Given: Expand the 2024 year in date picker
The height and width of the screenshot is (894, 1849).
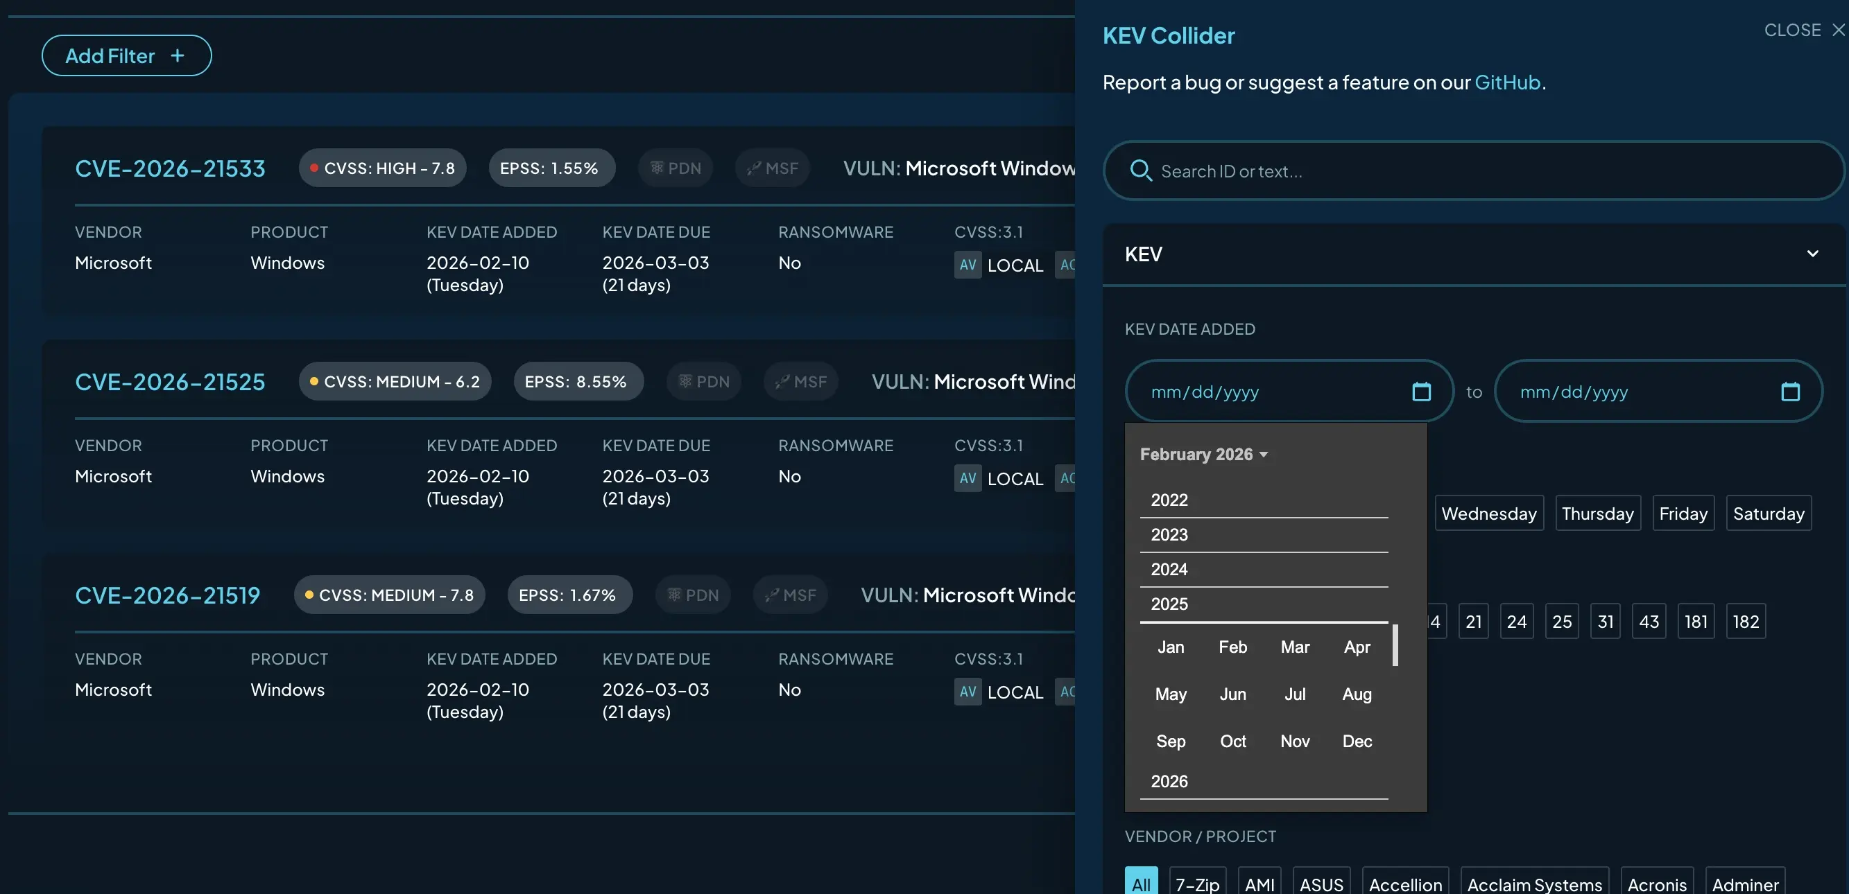Looking at the screenshot, I should click(1169, 569).
